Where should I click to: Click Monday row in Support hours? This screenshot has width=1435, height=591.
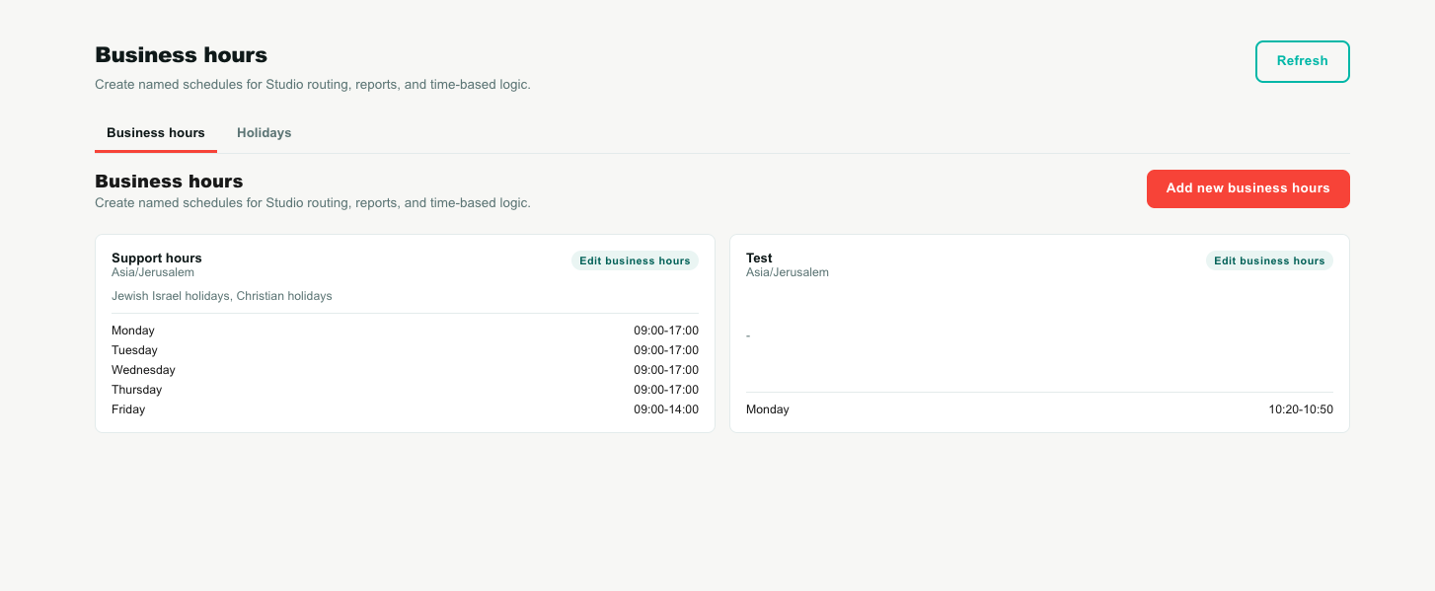coord(405,331)
